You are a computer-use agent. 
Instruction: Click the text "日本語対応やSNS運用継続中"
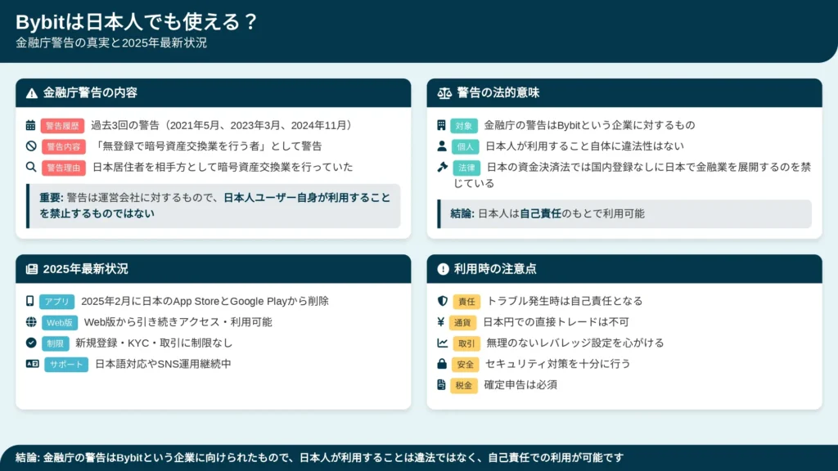point(163,364)
